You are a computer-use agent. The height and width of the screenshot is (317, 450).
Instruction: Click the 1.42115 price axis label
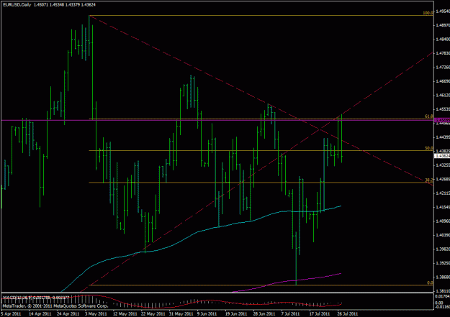click(x=443, y=193)
